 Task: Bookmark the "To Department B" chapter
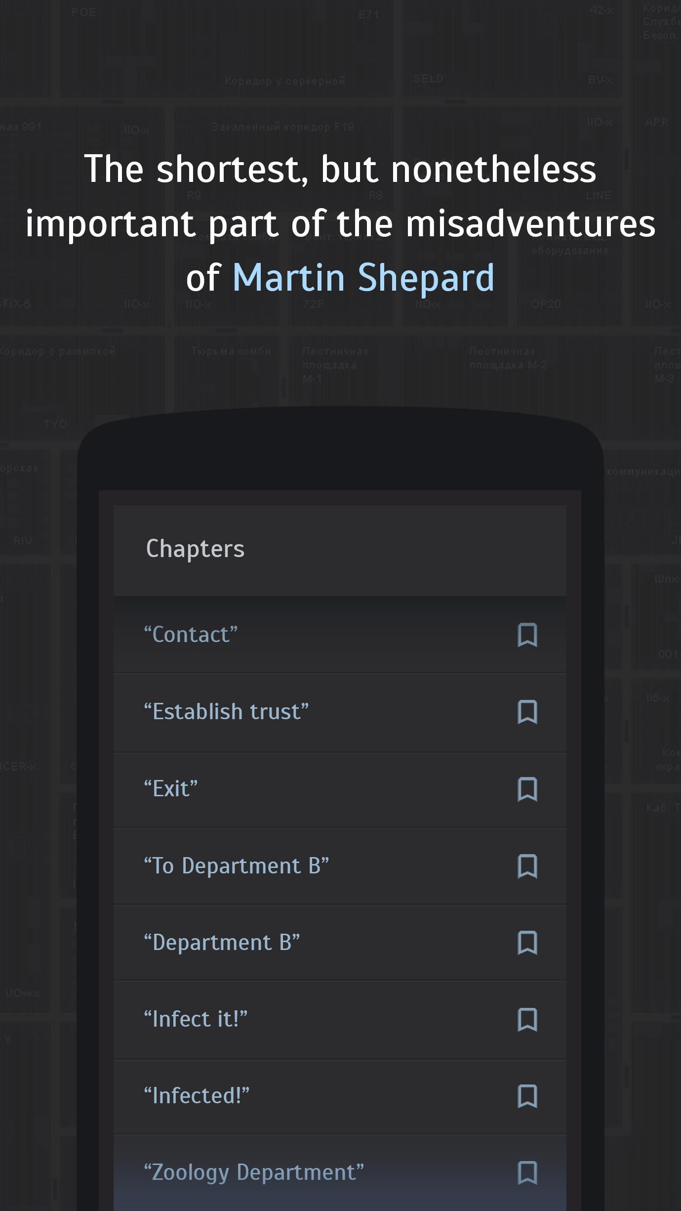pos(527,866)
